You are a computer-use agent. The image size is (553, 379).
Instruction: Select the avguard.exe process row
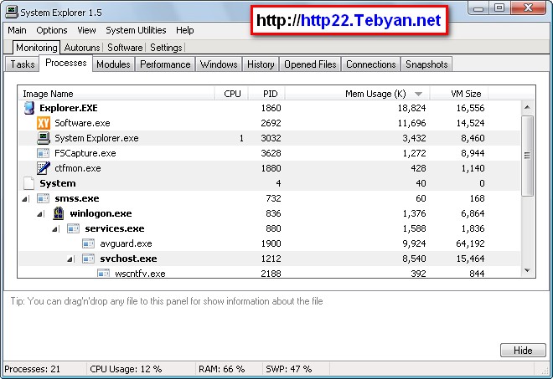270,243
